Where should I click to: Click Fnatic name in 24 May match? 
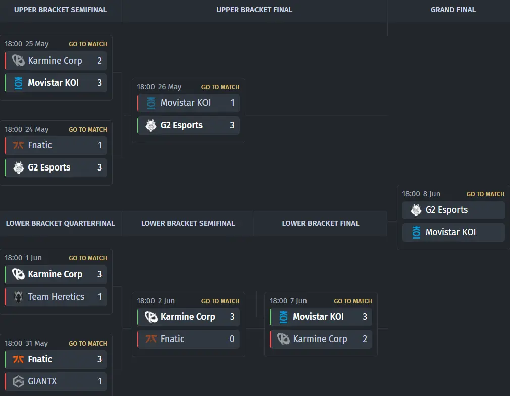40,145
